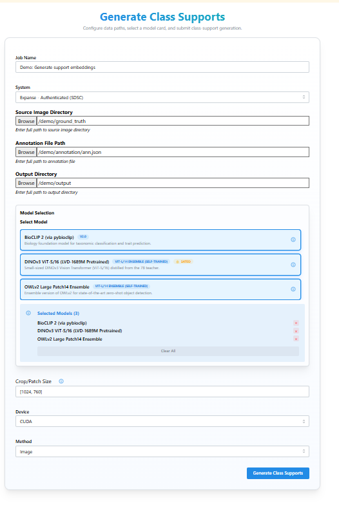Click the Selected Models (3) heading
The height and width of the screenshot is (510, 339).
tap(58, 313)
